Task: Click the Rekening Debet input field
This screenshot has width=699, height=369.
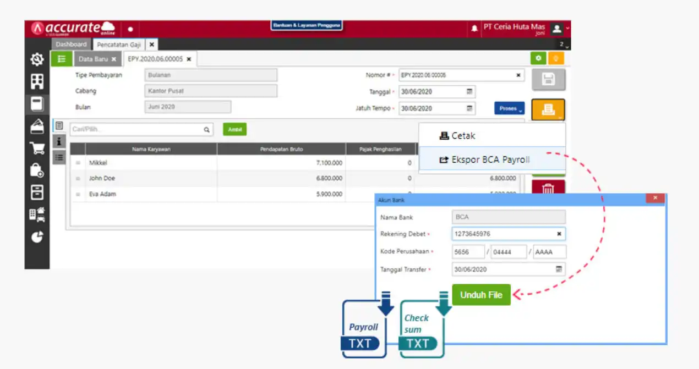Action: tap(509, 234)
